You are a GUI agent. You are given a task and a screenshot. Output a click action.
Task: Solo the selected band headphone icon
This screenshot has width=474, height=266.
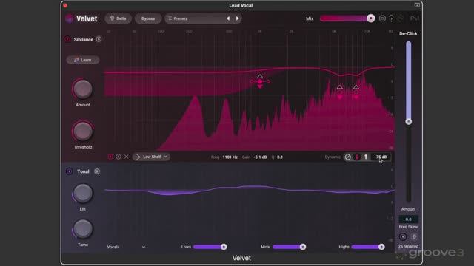coord(118,157)
